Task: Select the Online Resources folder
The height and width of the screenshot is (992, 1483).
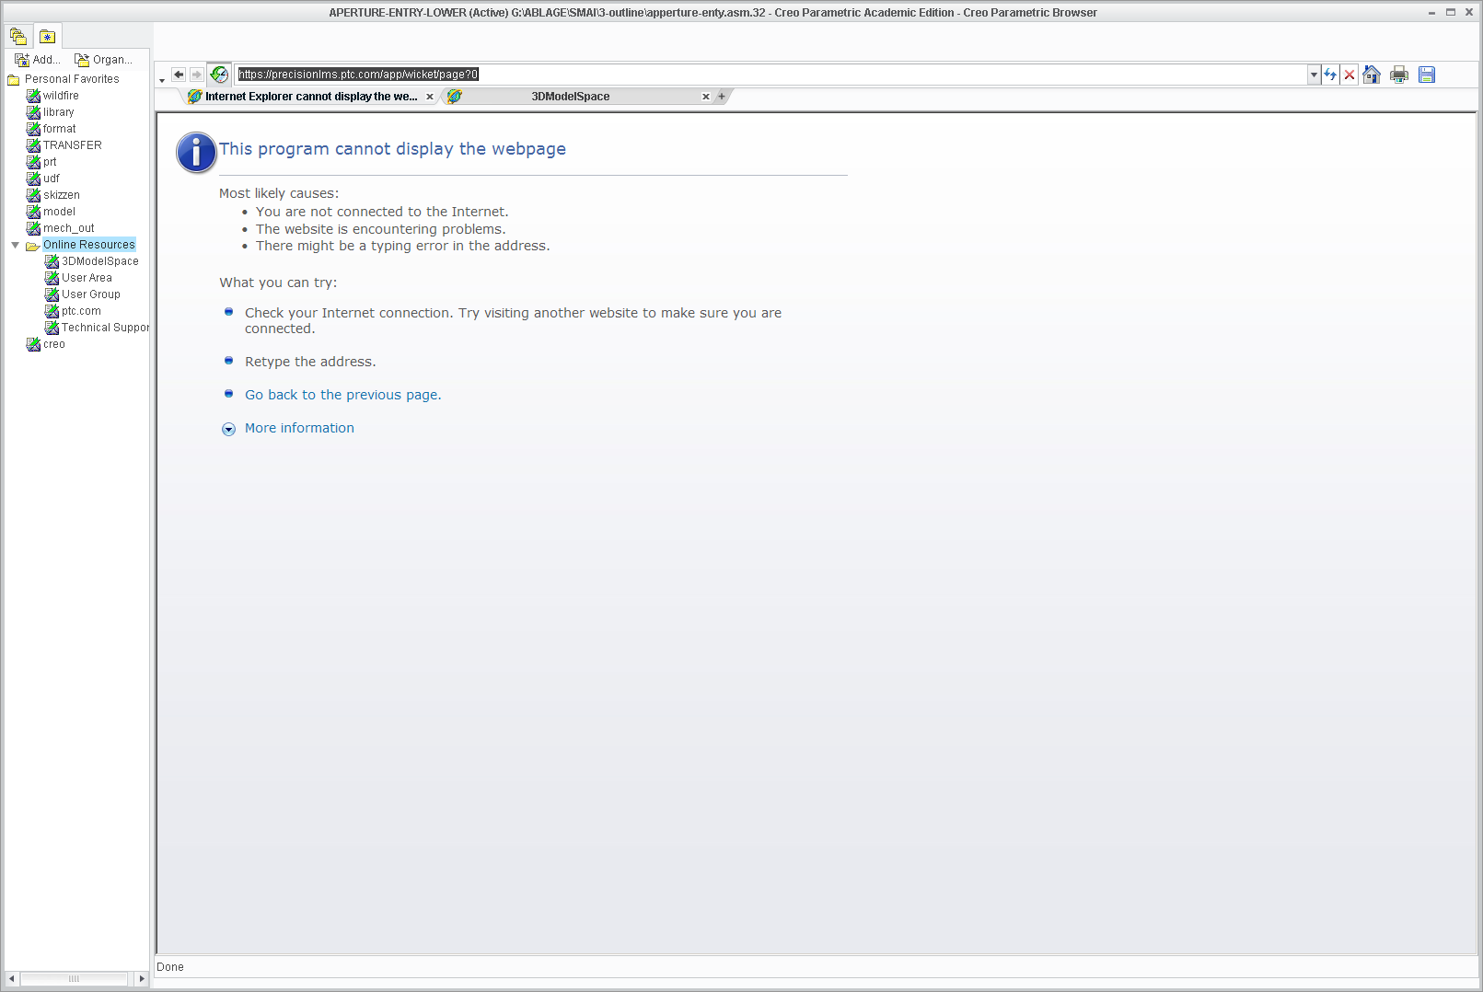Action: 88,245
